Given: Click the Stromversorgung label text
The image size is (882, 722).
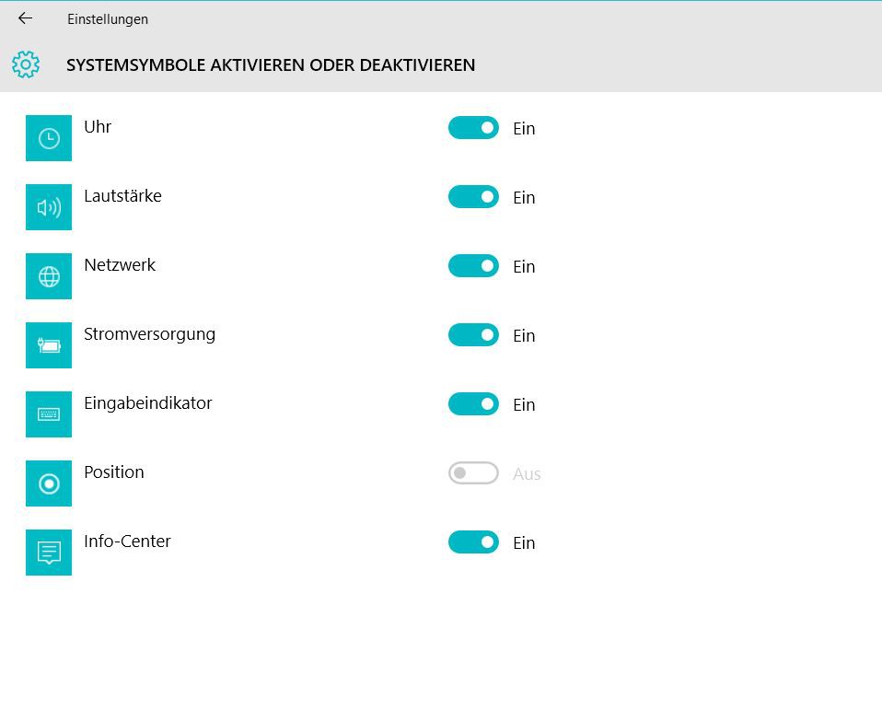Looking at the screenshot, I should pos(149,334).
